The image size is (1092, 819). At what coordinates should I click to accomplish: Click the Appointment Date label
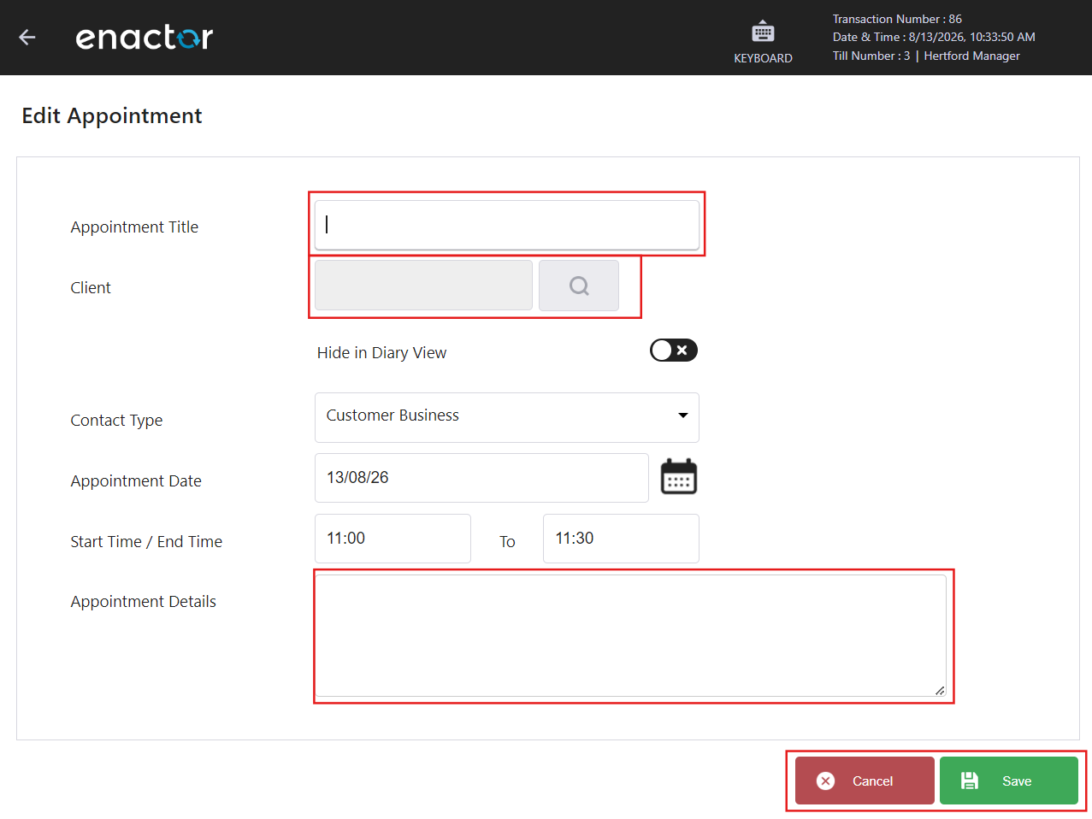[136, 480]
